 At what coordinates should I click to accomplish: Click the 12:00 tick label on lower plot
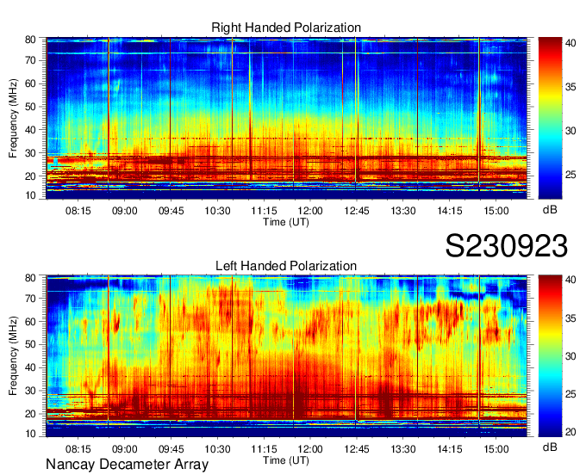coord(310,449)
